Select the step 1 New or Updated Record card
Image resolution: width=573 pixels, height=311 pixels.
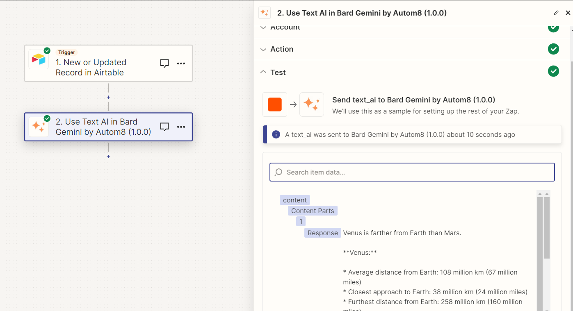(108, 64)
